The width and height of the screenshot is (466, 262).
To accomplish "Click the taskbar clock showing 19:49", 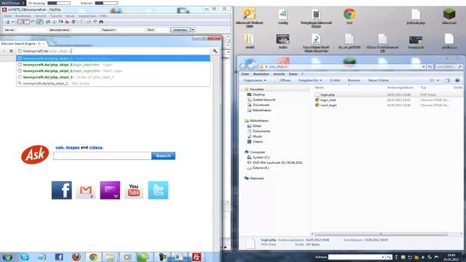I will (451, 257).
